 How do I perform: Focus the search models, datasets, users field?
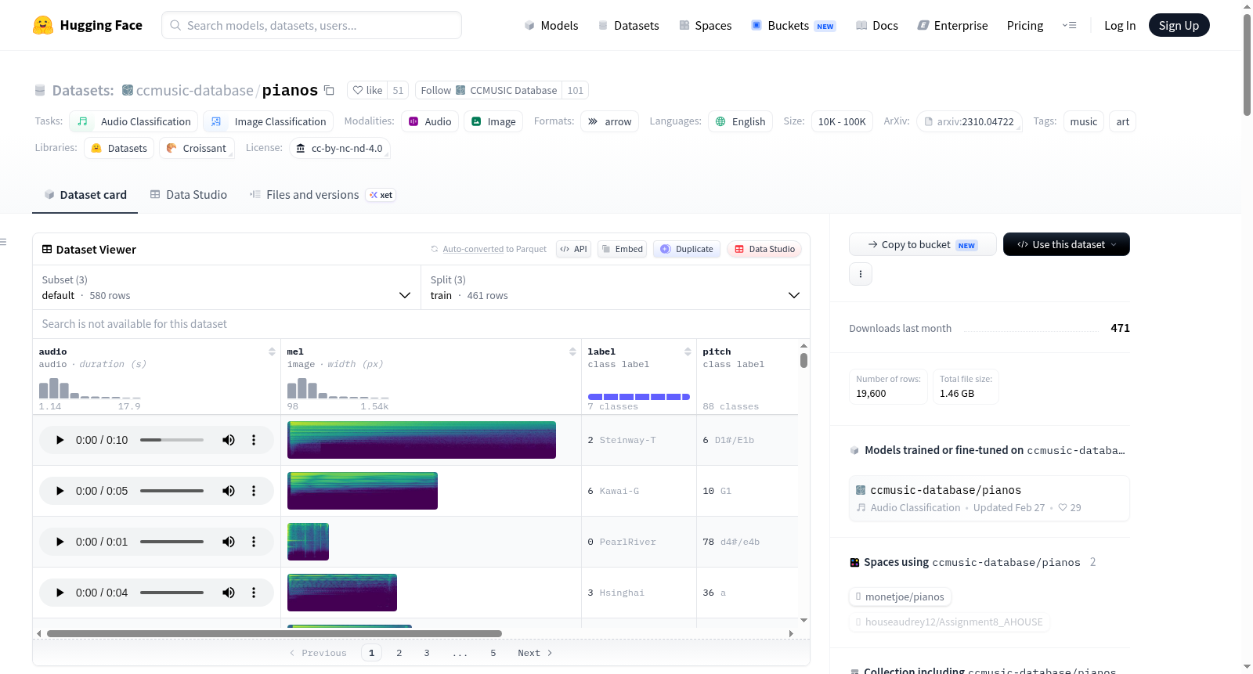(312, 25)
